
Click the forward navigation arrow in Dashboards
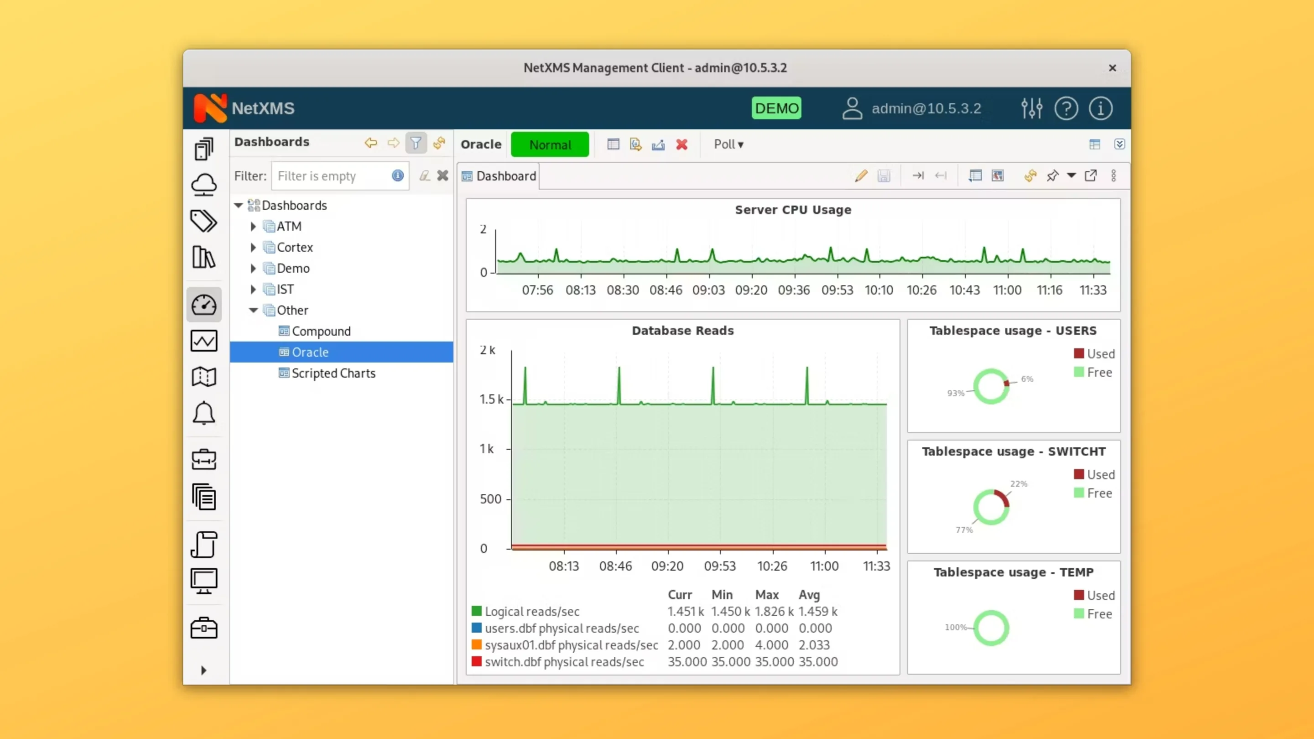393,143
